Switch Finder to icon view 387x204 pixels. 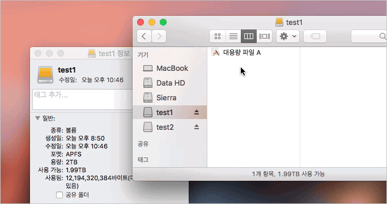218,37
